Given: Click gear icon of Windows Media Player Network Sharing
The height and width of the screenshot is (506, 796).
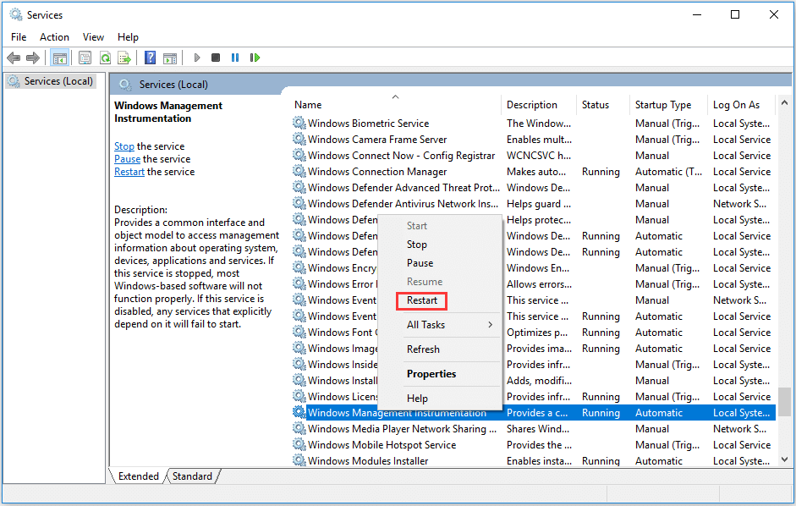Looking at the screenshot, I should 299,428.
